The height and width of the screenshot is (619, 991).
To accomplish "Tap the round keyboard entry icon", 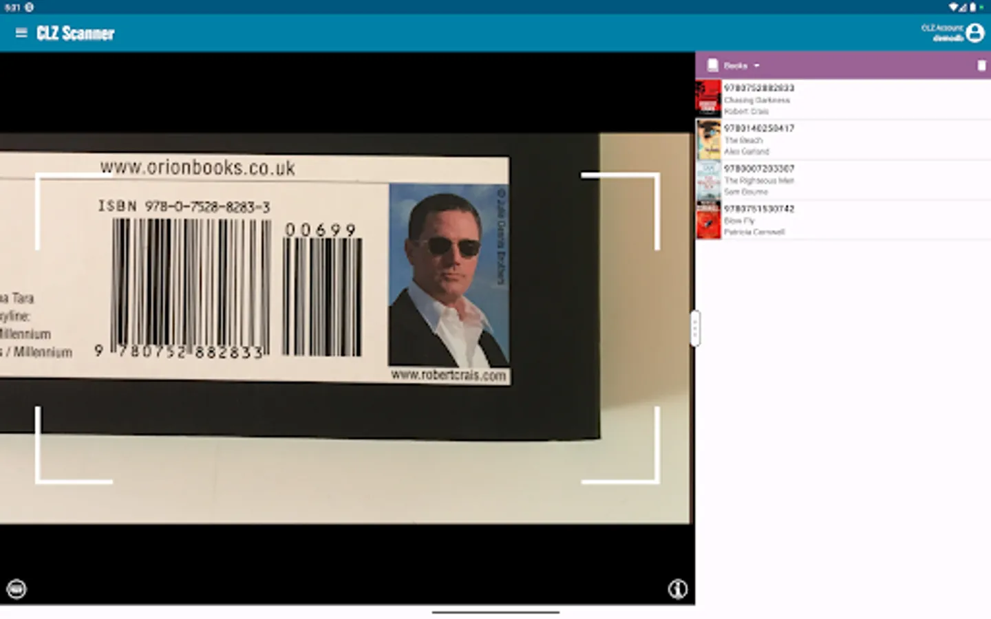I will (17, 589).
